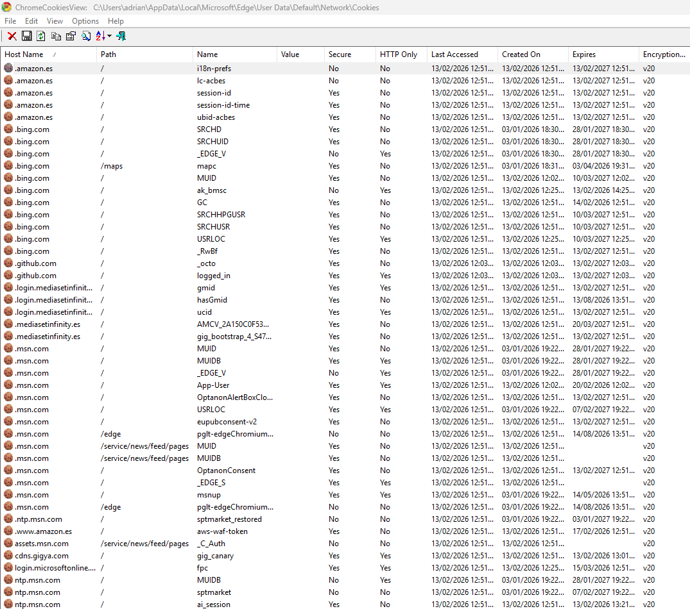Click the A-Z sort toolbar icon
Image resolution: width=690 pixels, height=609 pixels.
coord(101,36)
